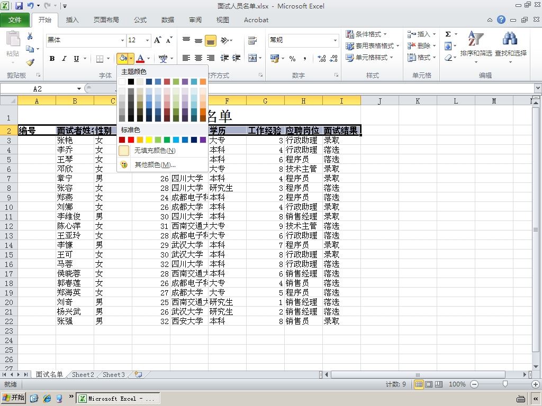The image size is (542, 406).
Task: Decrease the cell indent
Action: (x=224, y=58)
